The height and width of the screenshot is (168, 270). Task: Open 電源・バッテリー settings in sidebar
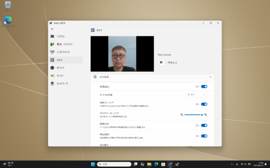click(65, 44)
